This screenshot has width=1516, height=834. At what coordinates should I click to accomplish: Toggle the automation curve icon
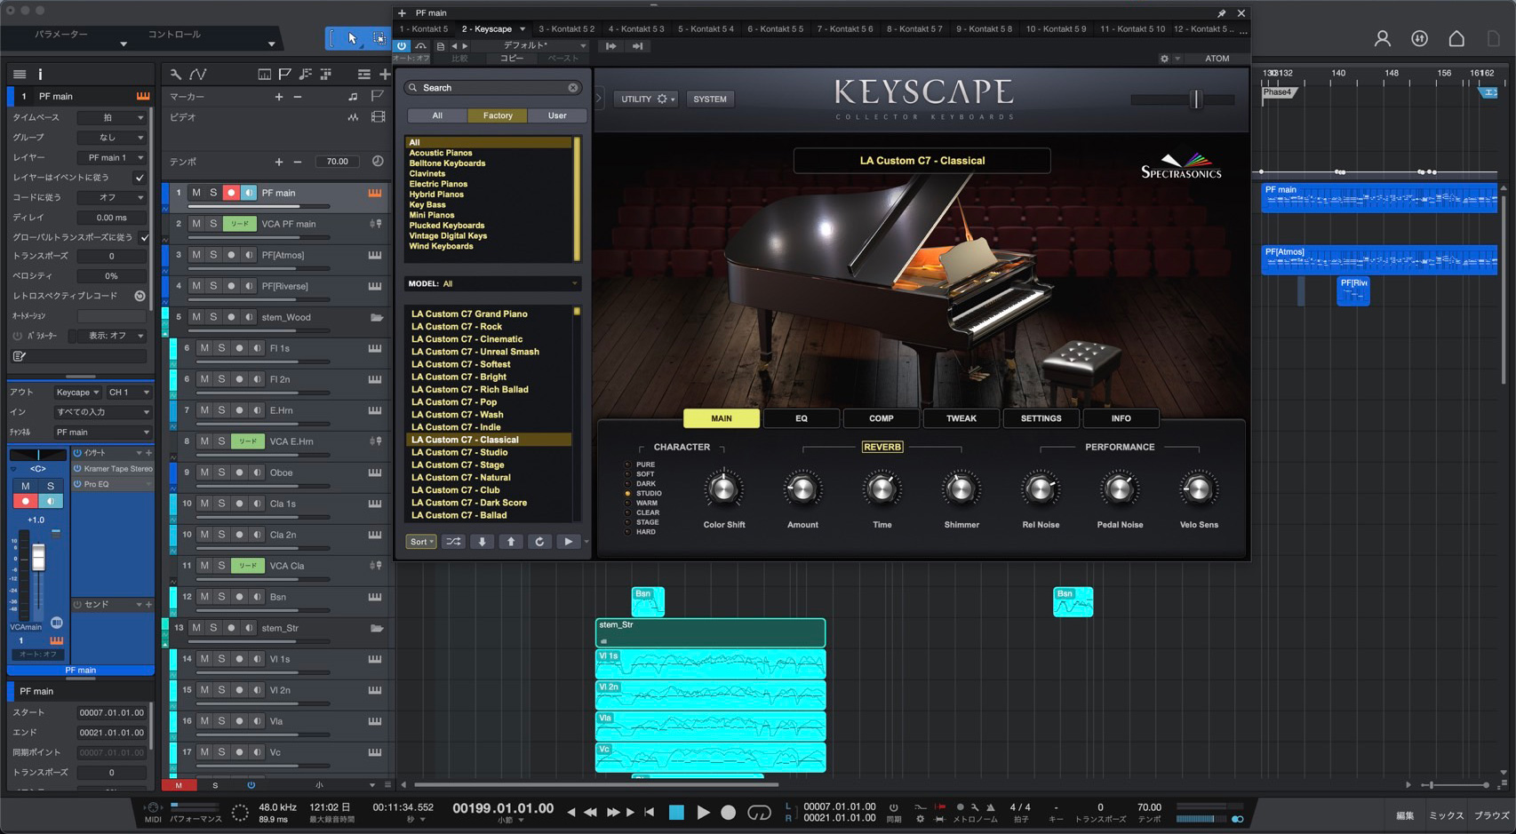[198, 74]
